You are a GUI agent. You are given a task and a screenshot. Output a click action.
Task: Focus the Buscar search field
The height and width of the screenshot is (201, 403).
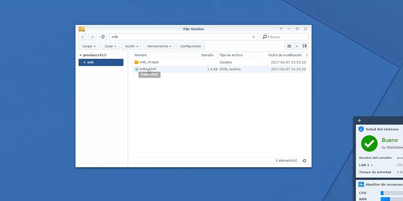[288, 37]
